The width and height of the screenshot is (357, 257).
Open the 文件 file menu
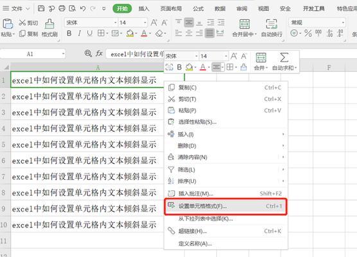tap(16, 8)
